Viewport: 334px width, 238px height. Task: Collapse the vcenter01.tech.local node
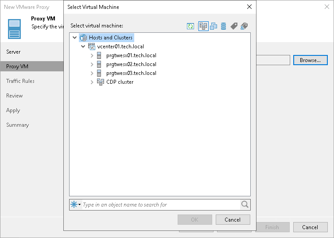coord(83,47)
